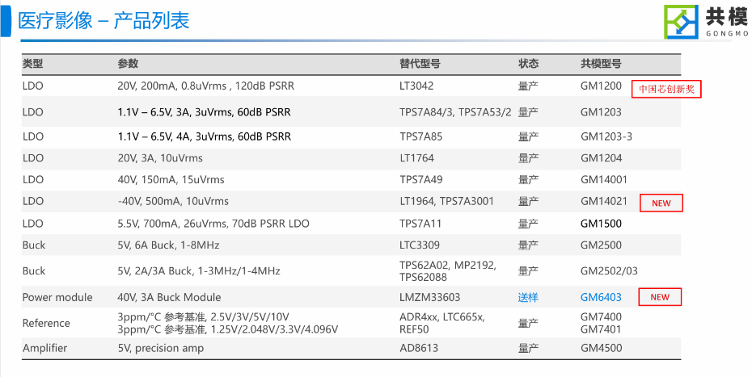
Task: Click the NEW badge beside GM6403
Action: coord(660,297)
